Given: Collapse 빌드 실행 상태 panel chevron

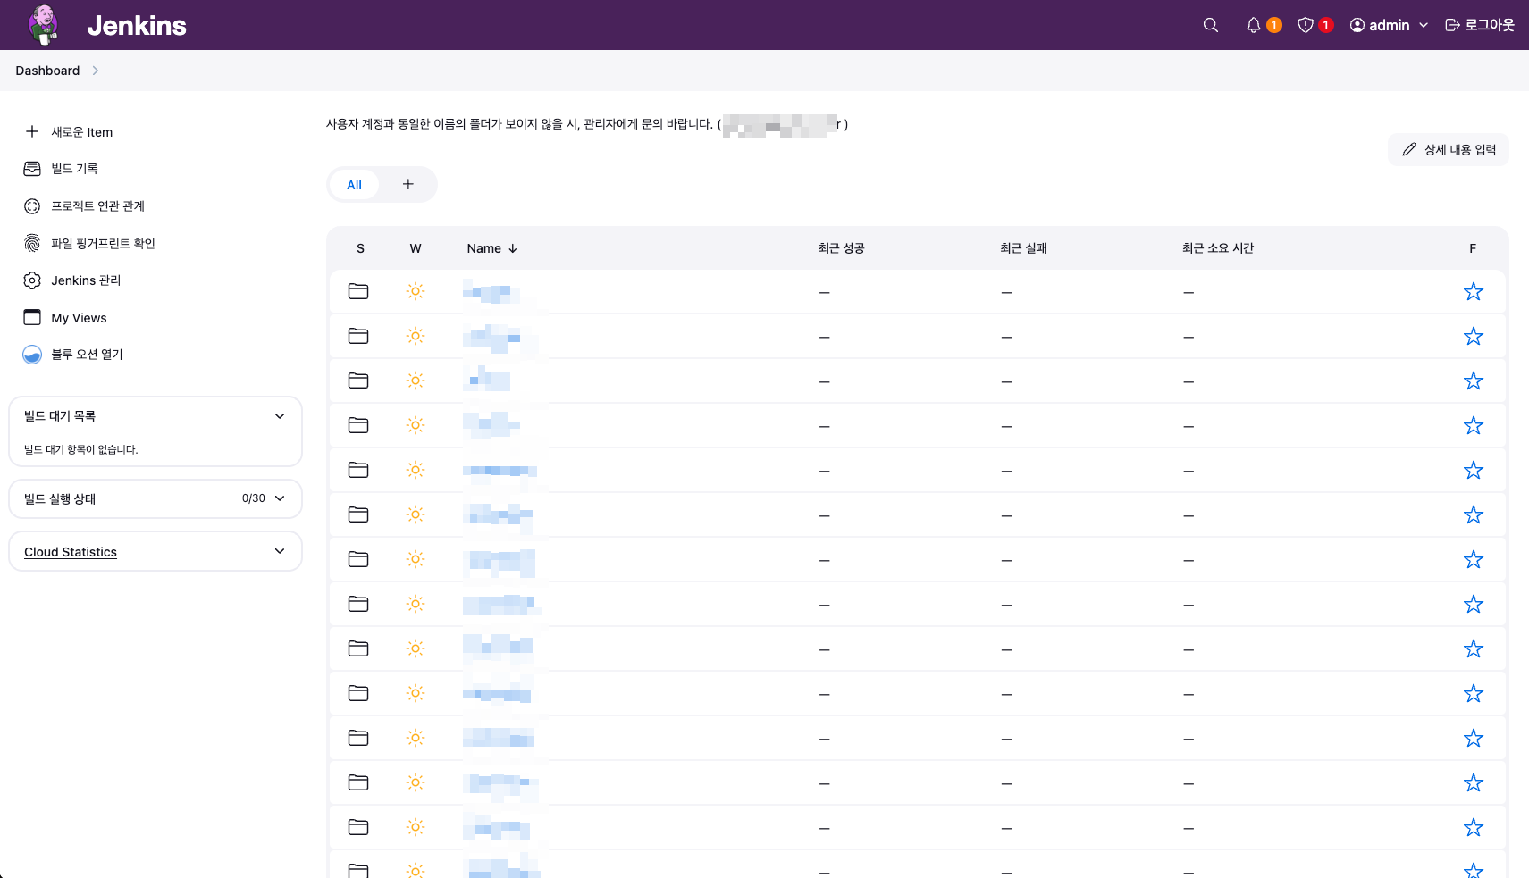Looking at the screenshot, I should [280, 498].
